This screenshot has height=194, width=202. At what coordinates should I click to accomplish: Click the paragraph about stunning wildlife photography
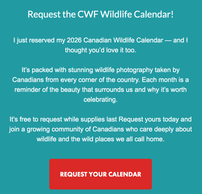pos(100,85)
